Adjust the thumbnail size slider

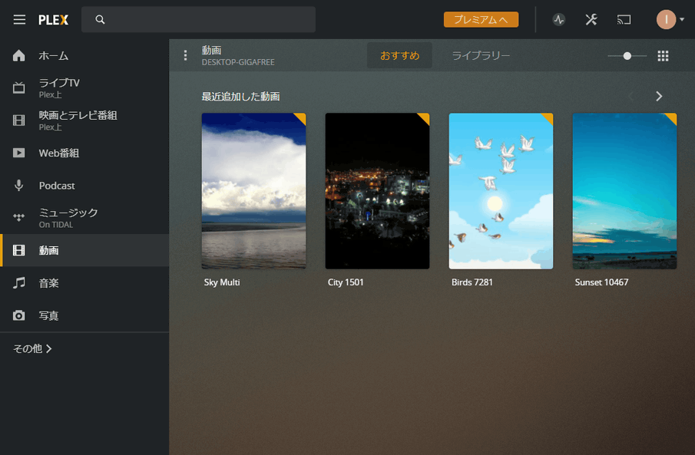[x=627, y=56]
